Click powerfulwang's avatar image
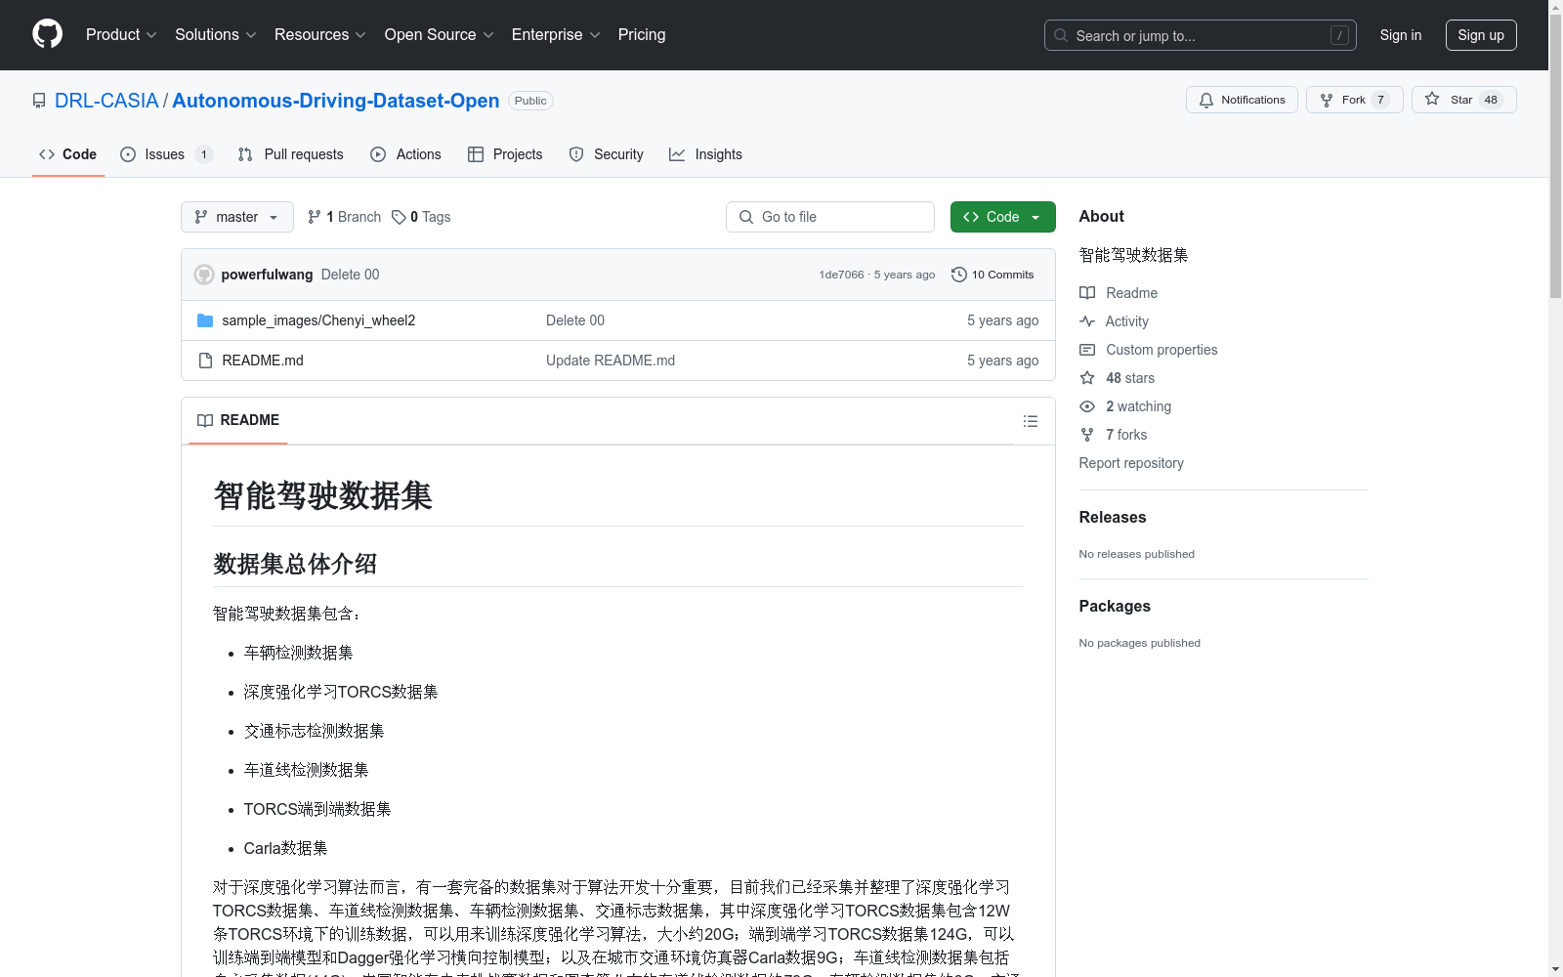This screenshot has width=1563, height=977. [x=204, y=275]
